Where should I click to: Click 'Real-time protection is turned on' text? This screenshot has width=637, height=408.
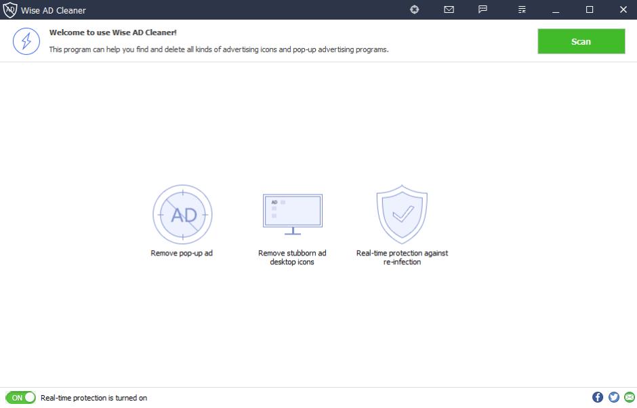pos(94,398)
